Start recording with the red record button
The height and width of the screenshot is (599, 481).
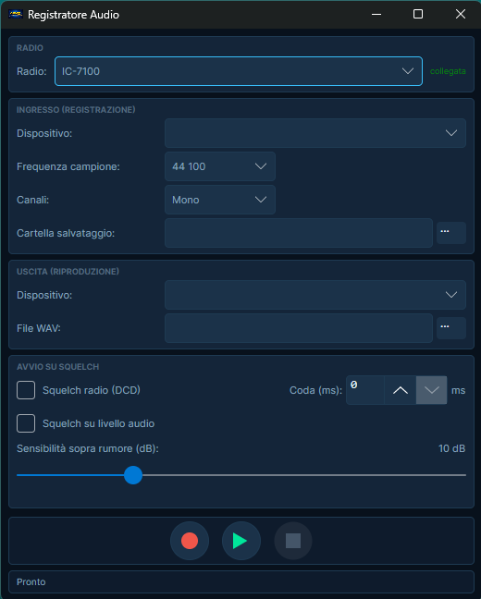pos(190,541)
